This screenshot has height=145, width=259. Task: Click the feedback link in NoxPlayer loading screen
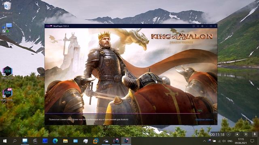coord(204,120)
